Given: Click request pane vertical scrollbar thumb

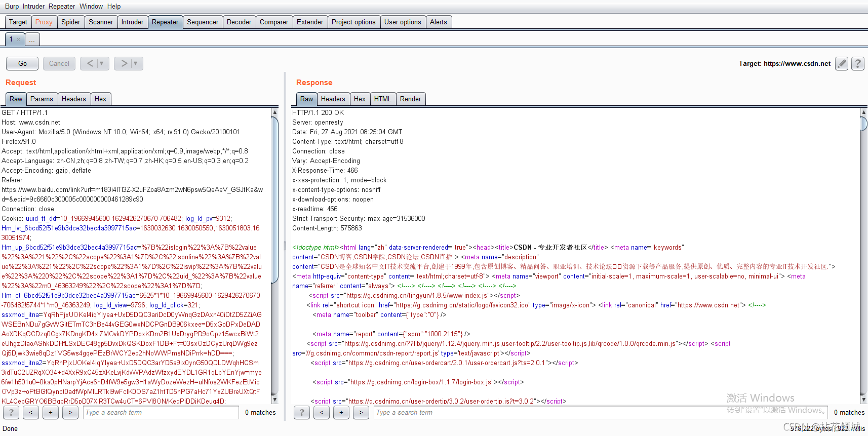Looking at the screenshot, I should click(x=275, y=200).
